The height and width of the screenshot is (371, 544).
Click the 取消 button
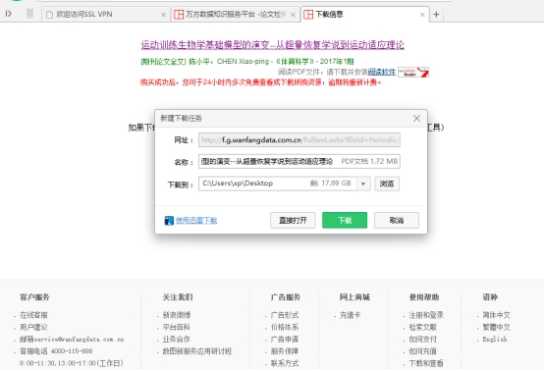coord(397,220)
